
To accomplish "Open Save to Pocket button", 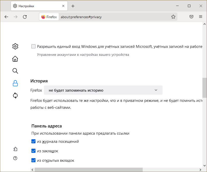I will click(191, 17).
